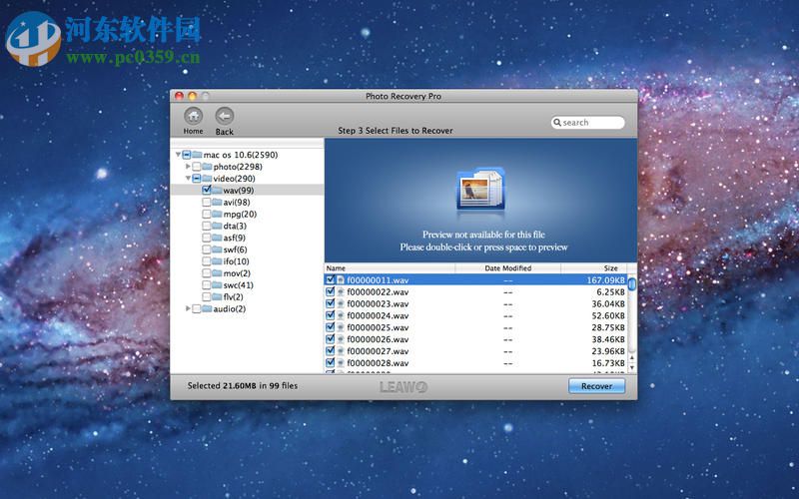Expand the audio(2) folder

(188, 308)
